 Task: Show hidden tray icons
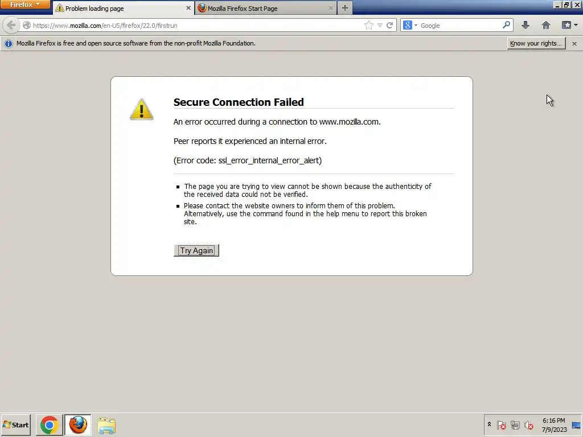point(489,424)
